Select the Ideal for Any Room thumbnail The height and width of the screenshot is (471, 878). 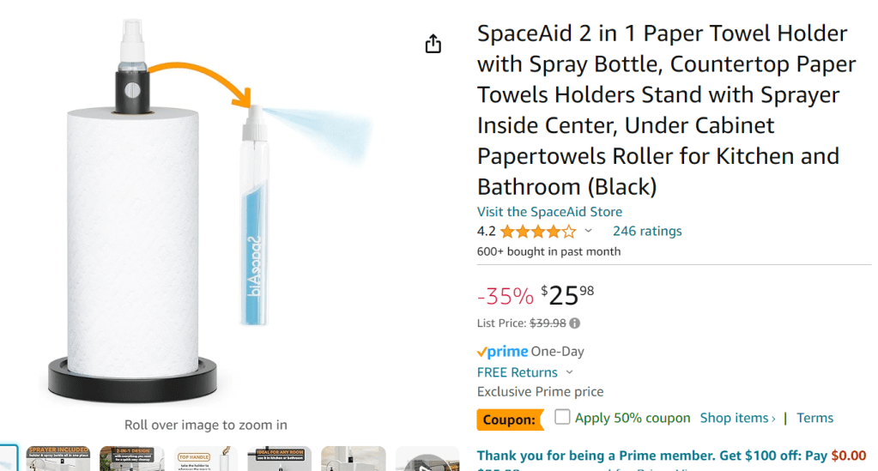pyautogui.click(x=279, y=459)
